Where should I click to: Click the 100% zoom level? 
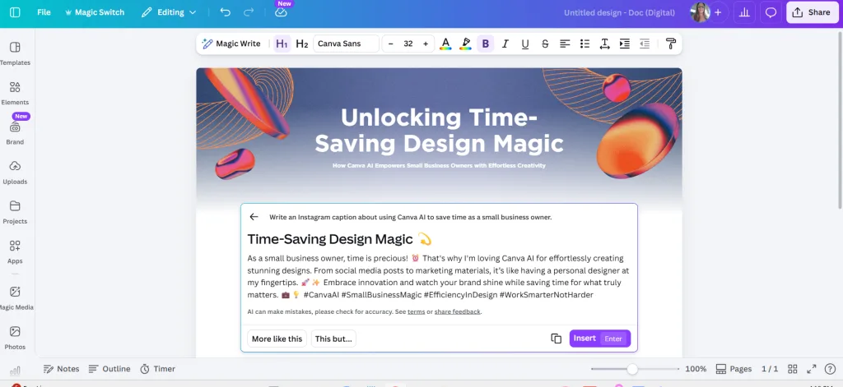tap(696, 369)
